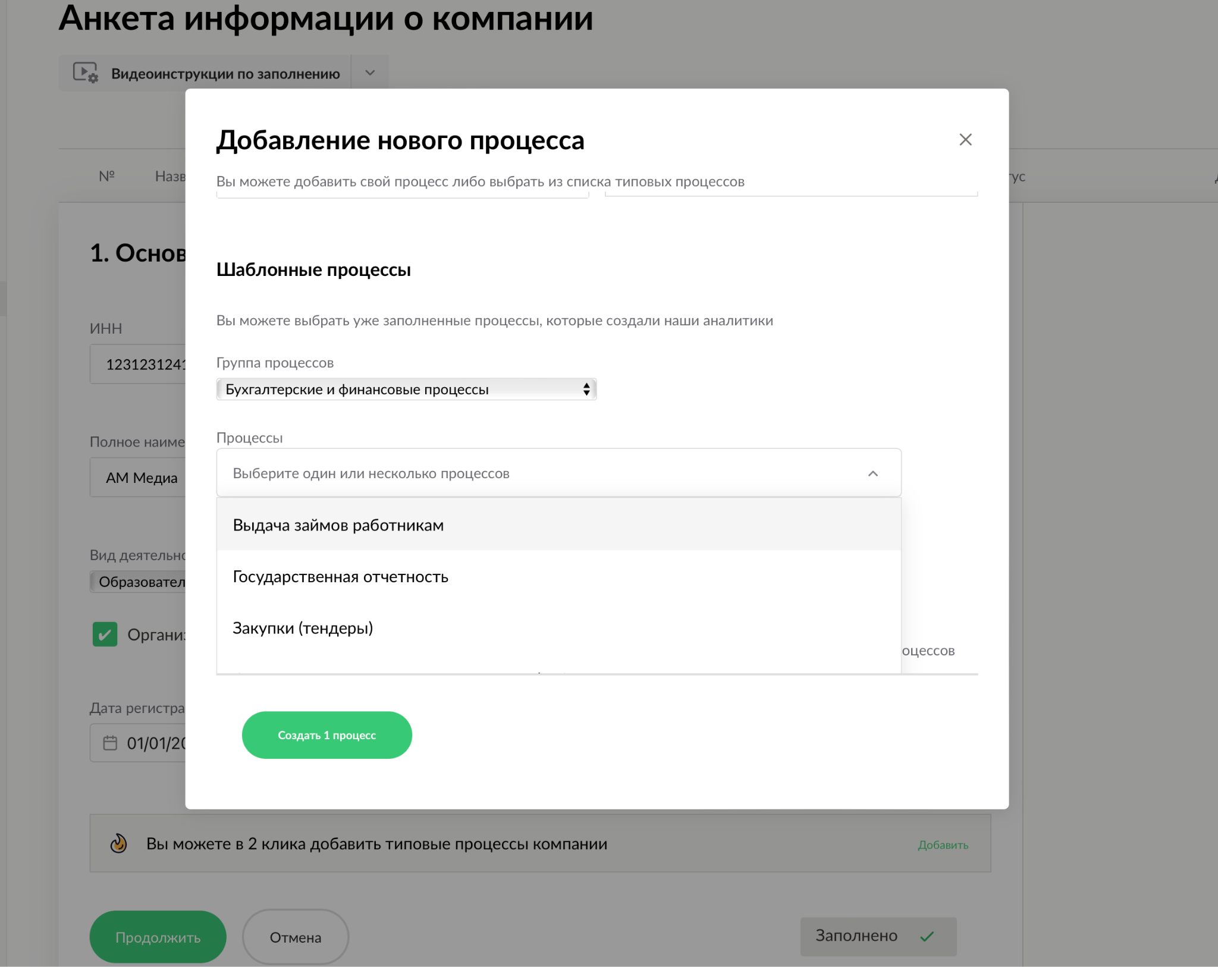This screenshot has width=1218, height=967.
Task: Close the add new process dialog
Action: tap(965, 140)
